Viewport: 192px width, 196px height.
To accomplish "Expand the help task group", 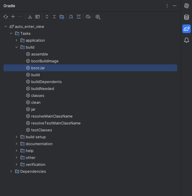I will 17,151.
